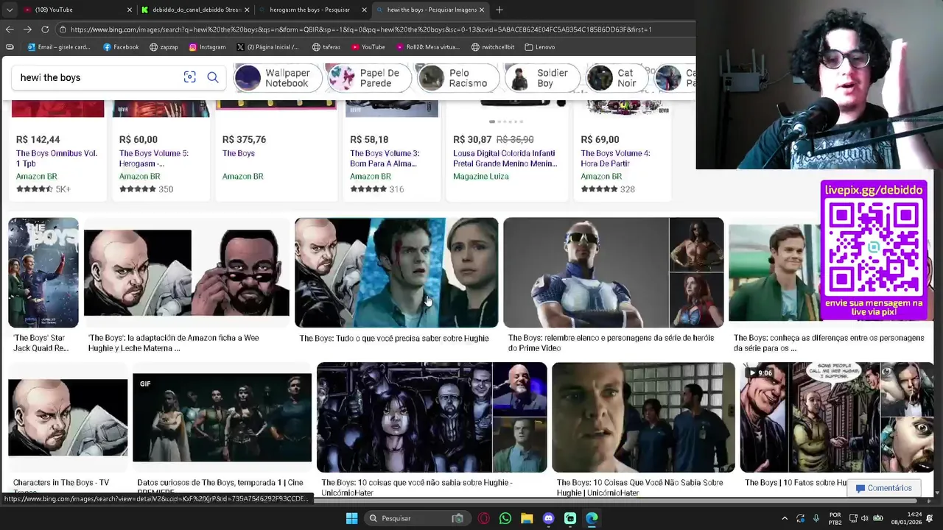The image size is (943, 530).
Task: Open YouTube bookmark in bookmarks bar
Action: (368, 47)
